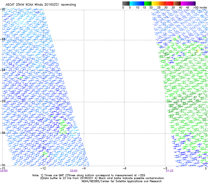Image resolution: width=208 pixels, height=183 pixels.
Task: Click the latitude label '-28'
Action: click(x=3, y=133)
